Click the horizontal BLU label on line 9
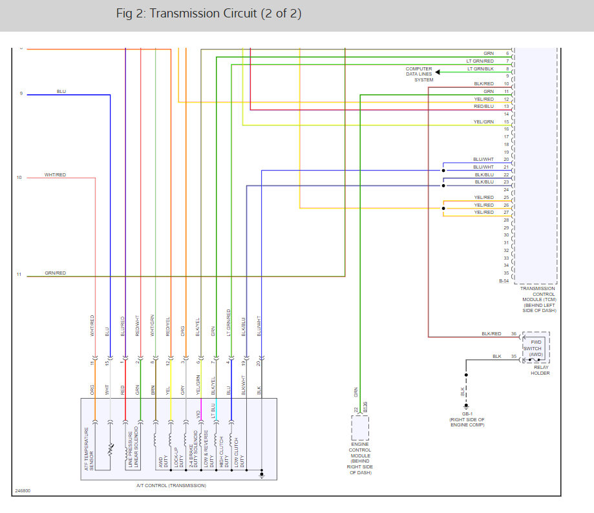This screenshot has width=594, height=513. [61, 92]
